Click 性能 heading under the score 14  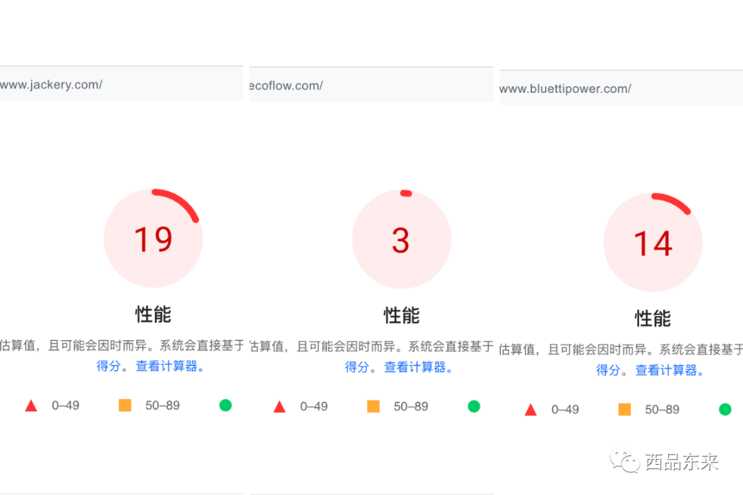tap(652, 318)
